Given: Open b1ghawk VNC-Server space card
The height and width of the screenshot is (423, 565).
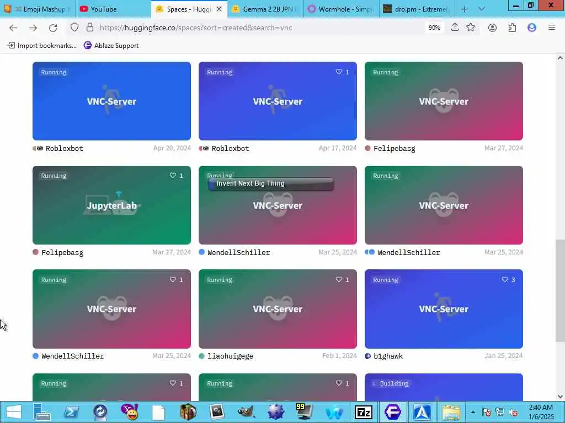Looking at the screenshot, I should pyautogui.click(x=444, y=309).
